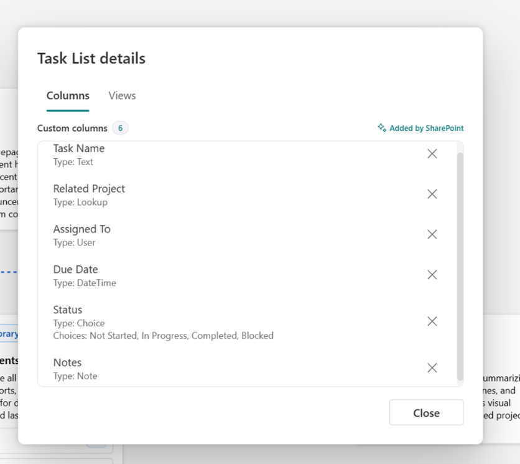The height and width of the screenshot is (464, 520).
Task: Remove the Status column
Action: [432, 321]
